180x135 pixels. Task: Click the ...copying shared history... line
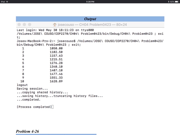(42, 92)
